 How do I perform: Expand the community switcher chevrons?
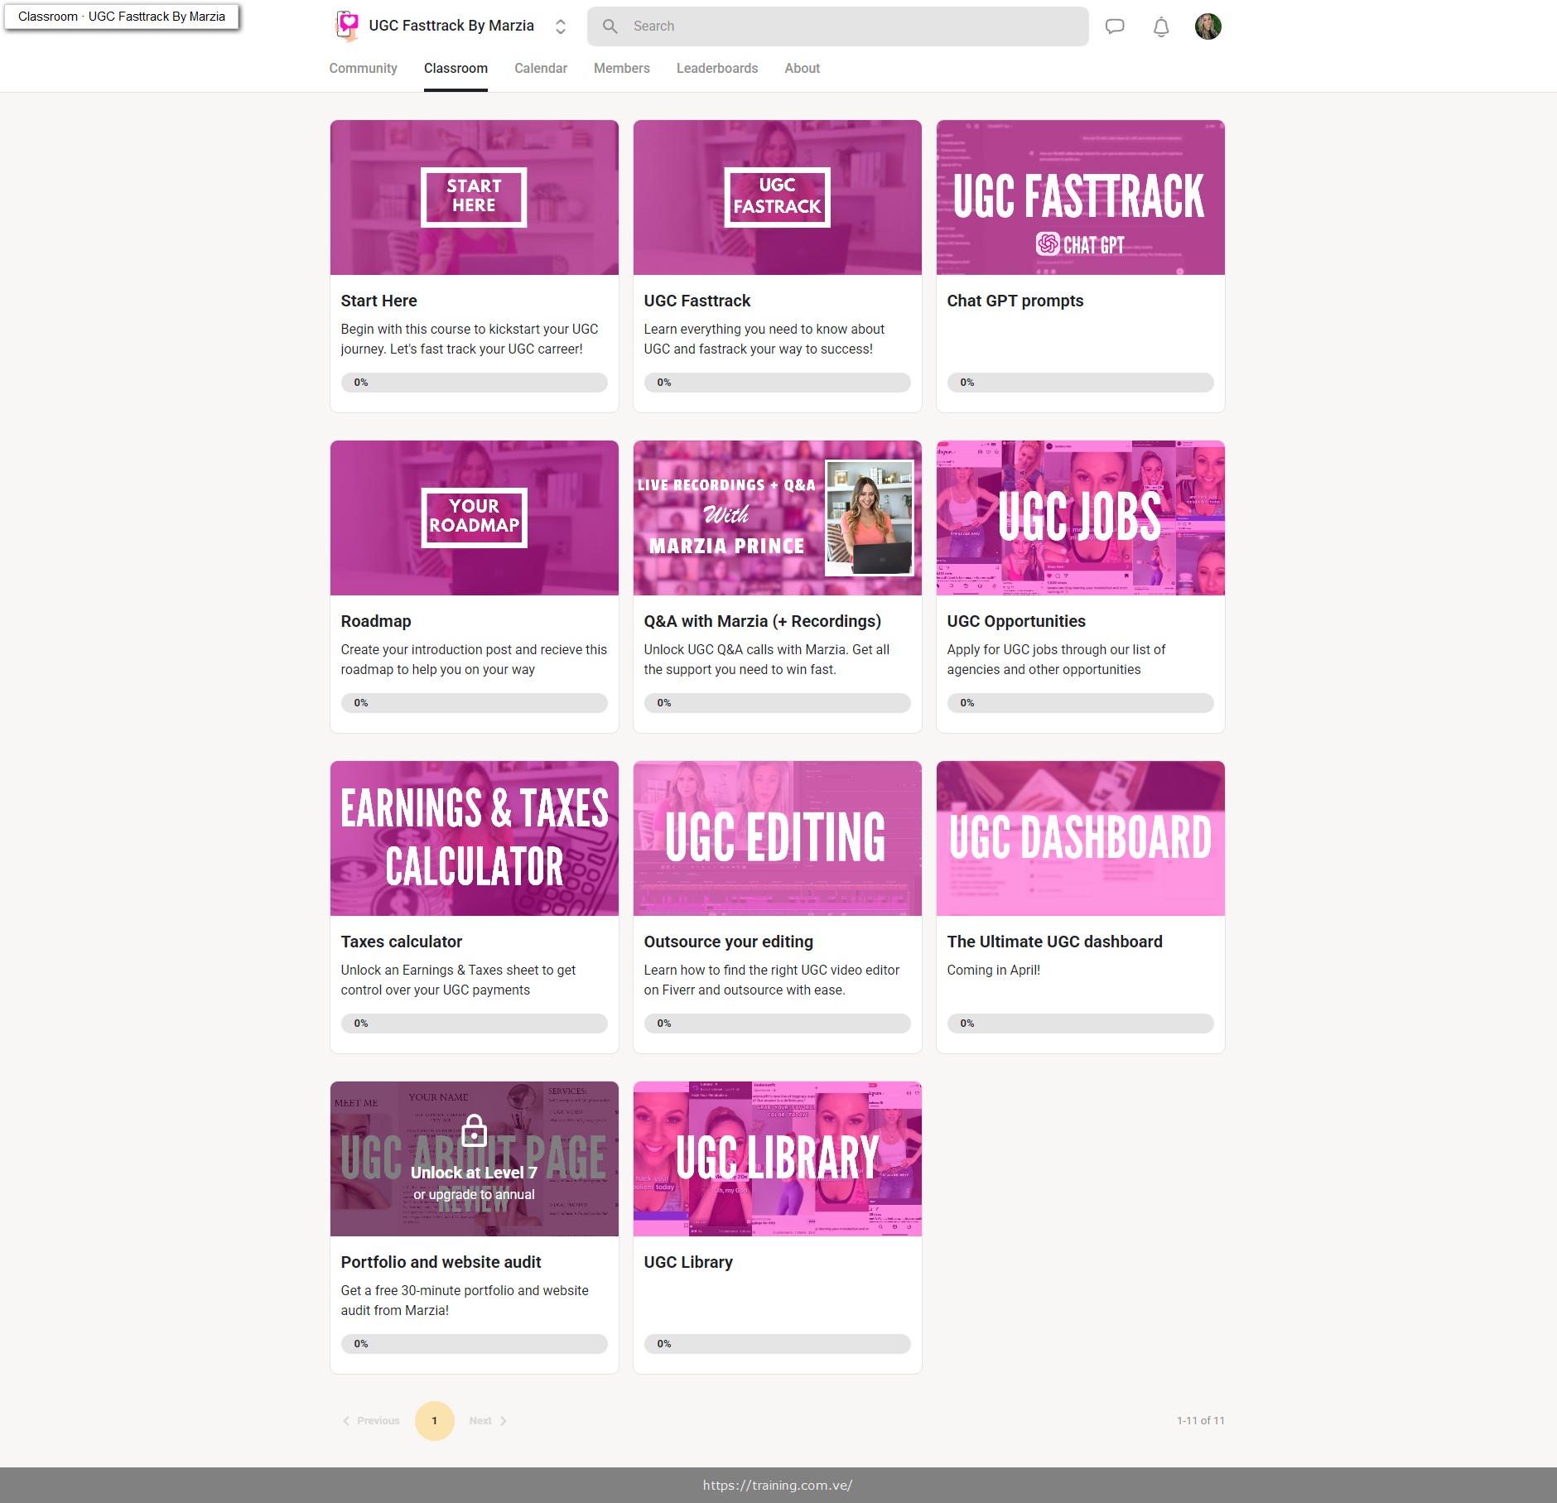[561, 26]
